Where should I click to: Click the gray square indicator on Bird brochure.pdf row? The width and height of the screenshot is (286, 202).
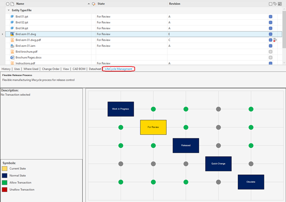271,51
